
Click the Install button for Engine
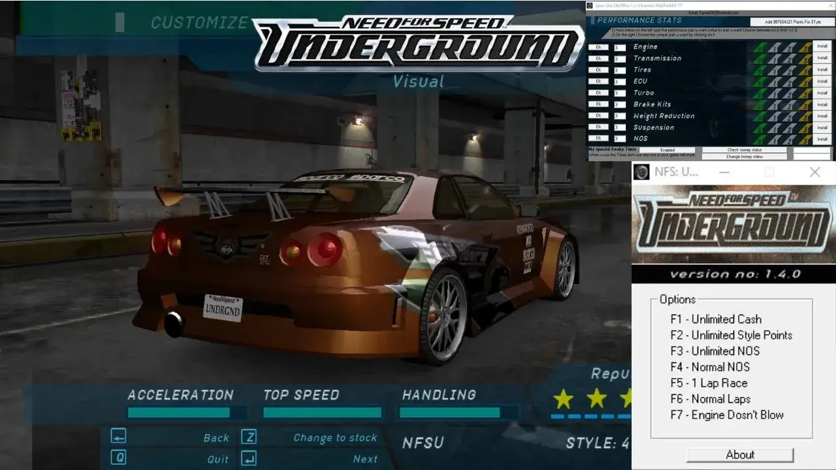coord(822,47)
